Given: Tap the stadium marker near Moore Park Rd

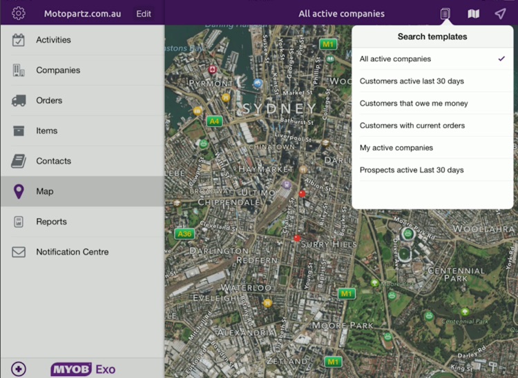Looking at the screenshot, I should pos(407,234).
